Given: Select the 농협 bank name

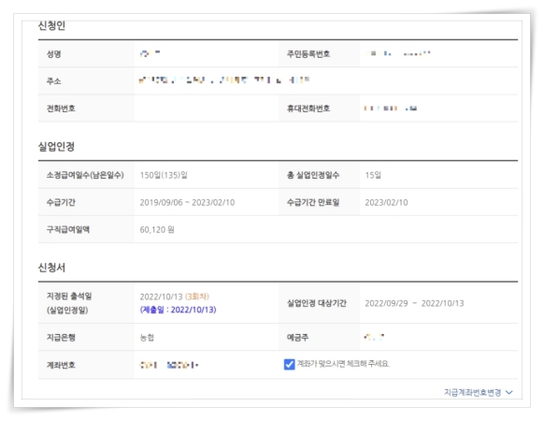Looking at the screenshot, I should [147, 338].
